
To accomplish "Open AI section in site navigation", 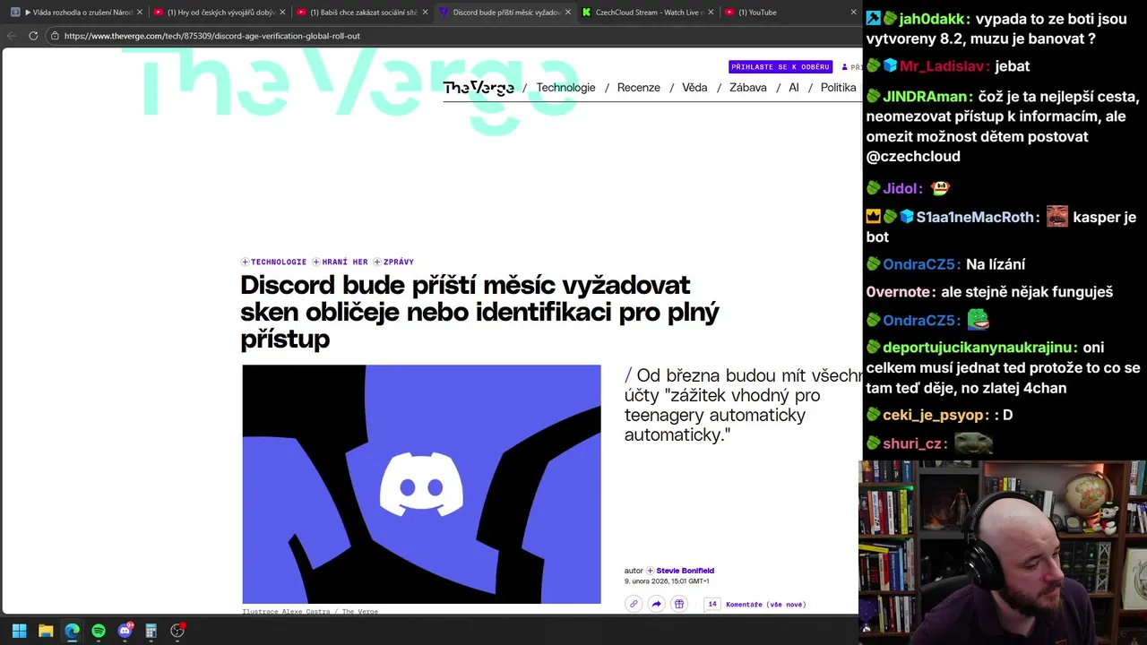I will pos(794,87).
